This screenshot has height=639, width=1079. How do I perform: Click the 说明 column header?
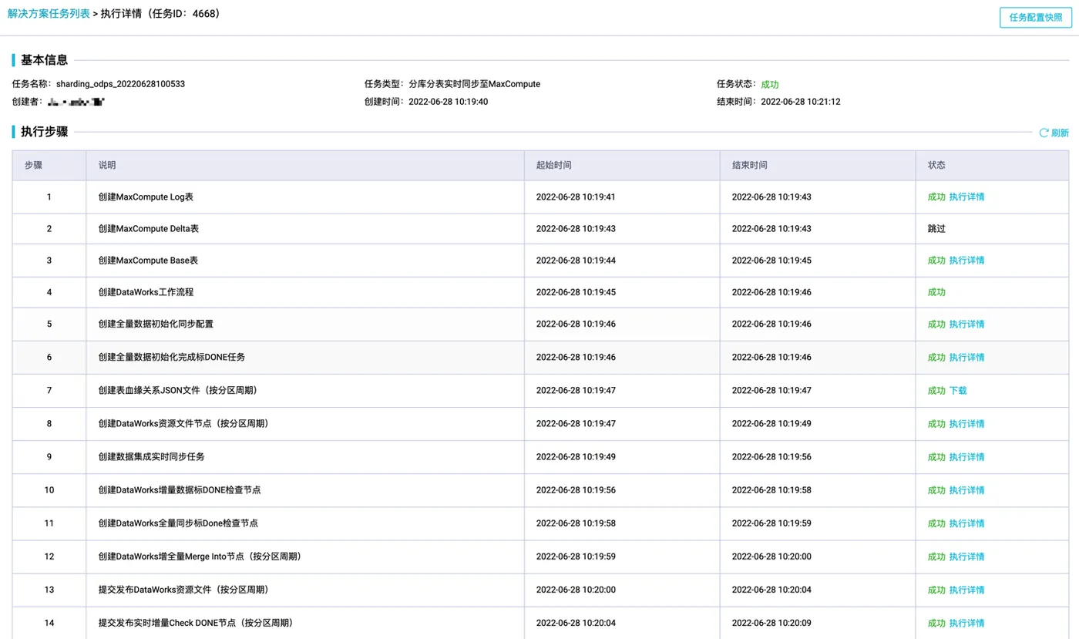point(305,165)
